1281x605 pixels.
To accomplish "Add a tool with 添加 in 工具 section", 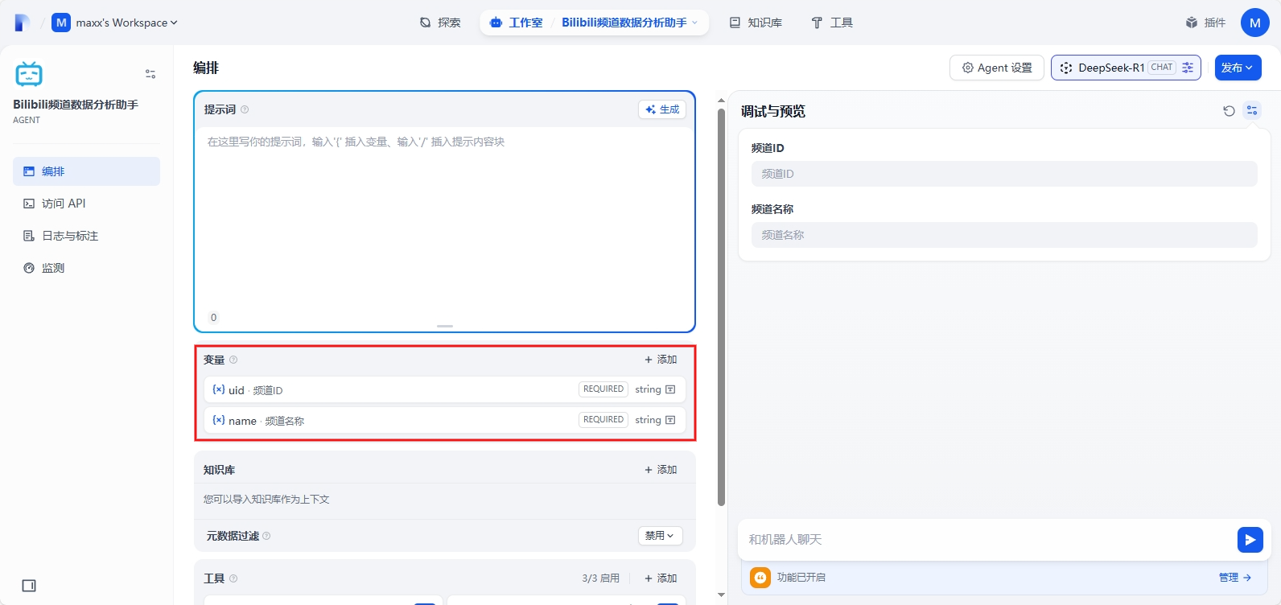I will pyautogui.click(x=661, y=578).
